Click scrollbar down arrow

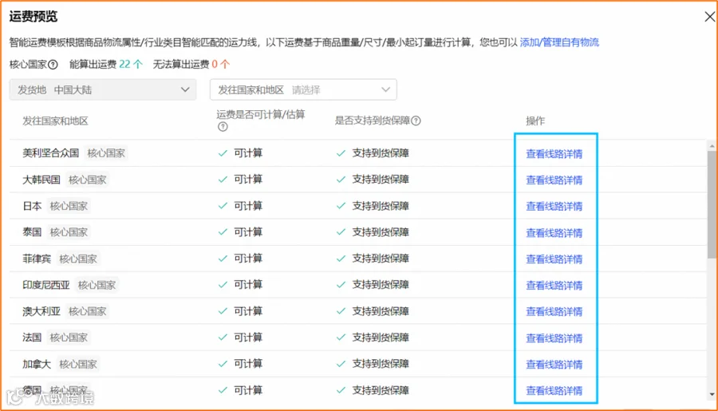[712, 394]
